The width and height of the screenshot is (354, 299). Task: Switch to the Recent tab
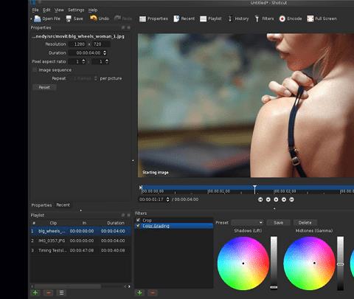pyautogui.click(x=63, y=205)
